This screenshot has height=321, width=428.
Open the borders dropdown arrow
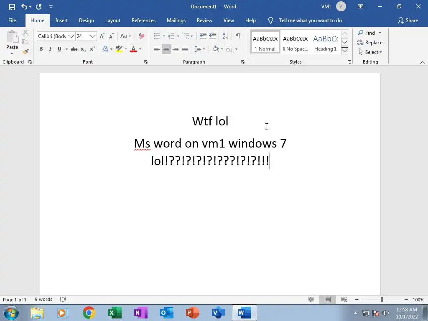pyautogui.click(x=237, y=49)
